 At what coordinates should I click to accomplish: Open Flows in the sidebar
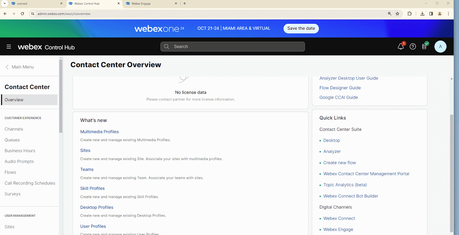point(10,172)
